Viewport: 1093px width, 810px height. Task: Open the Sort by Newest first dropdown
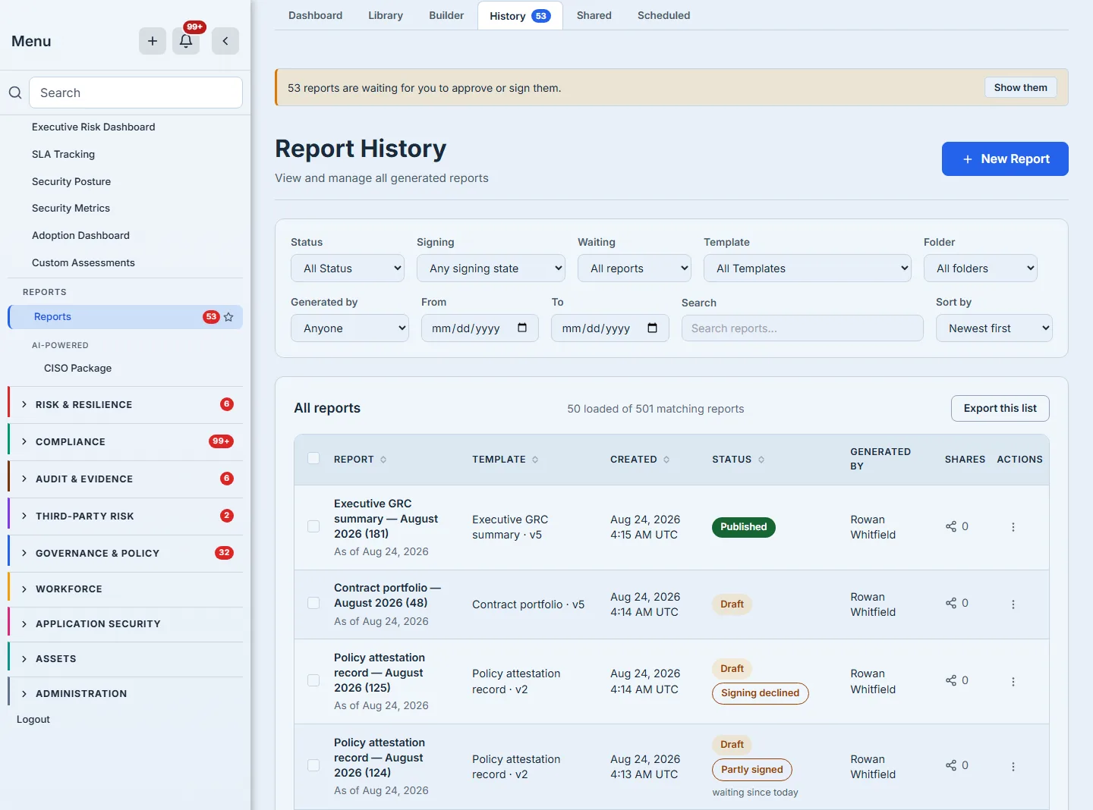(994, 328)
